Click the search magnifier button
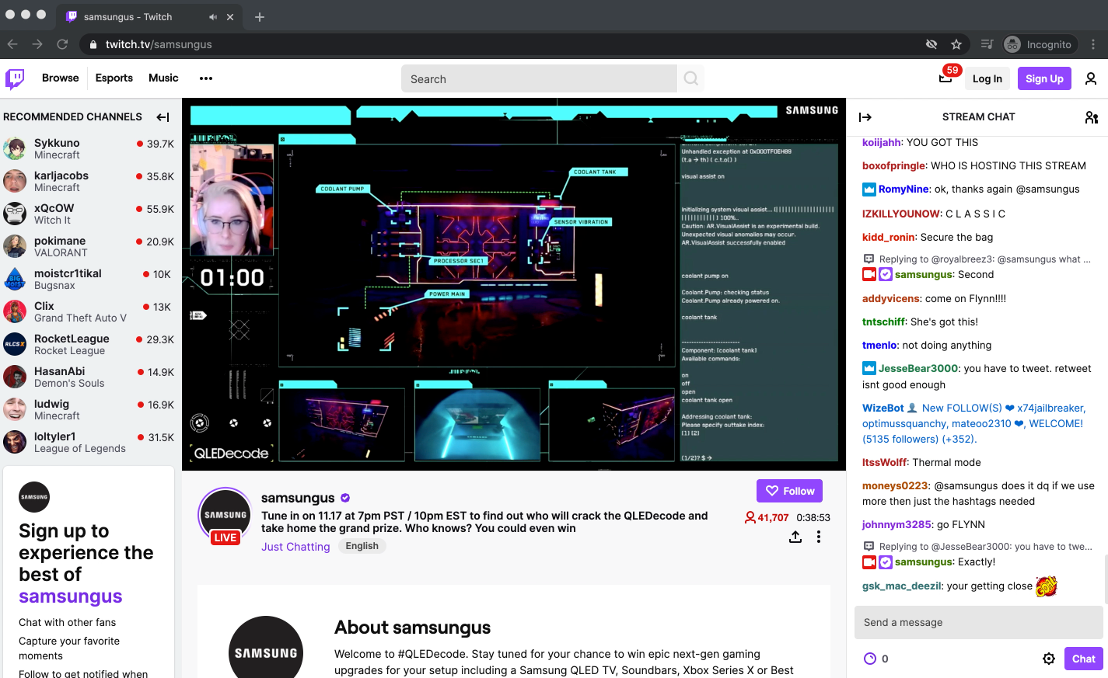 (x=690, y=78)
